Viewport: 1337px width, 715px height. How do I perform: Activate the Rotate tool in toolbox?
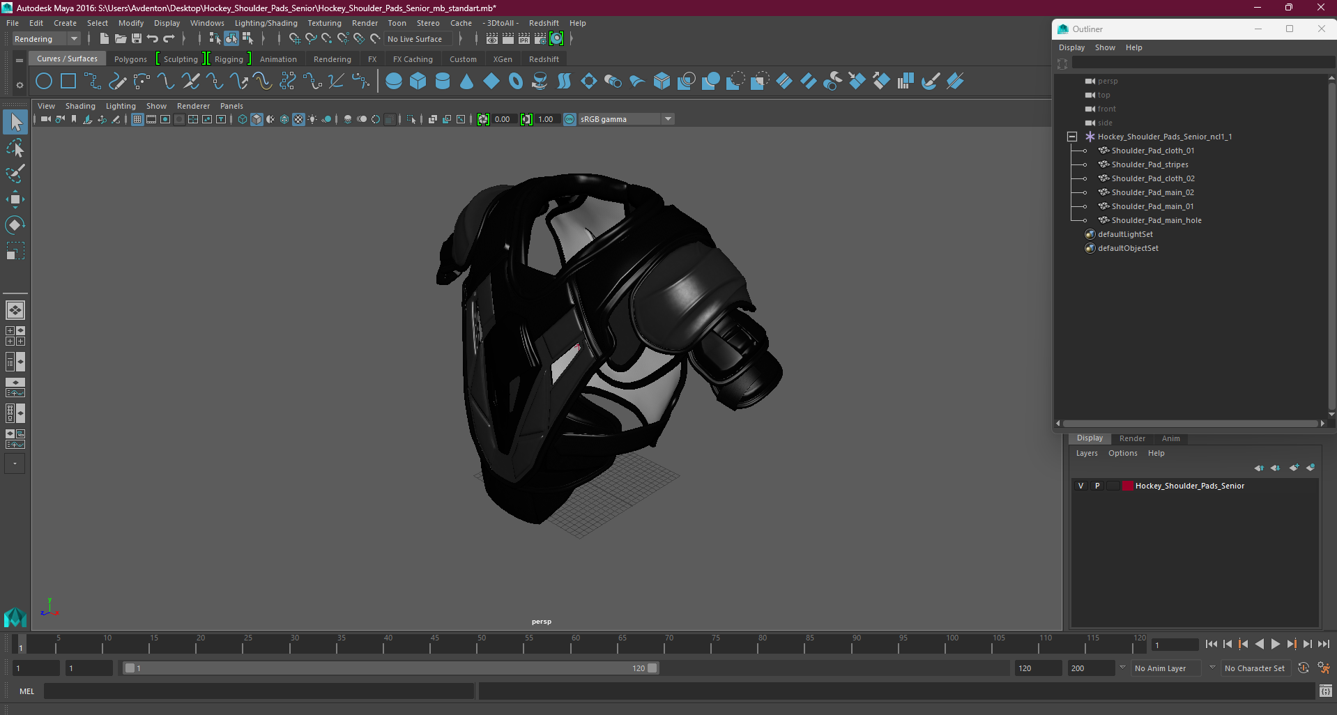(15, 225)
